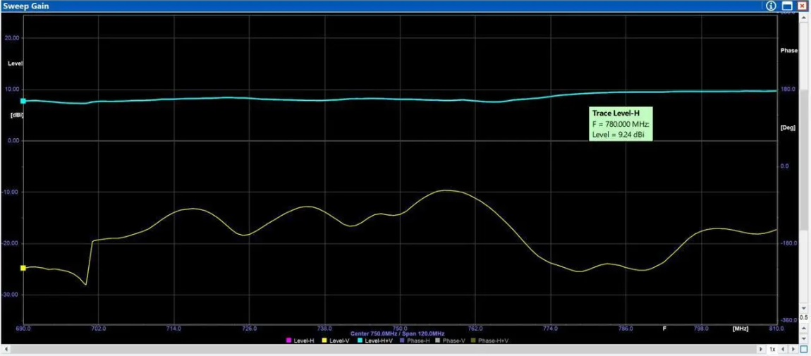Enable the Phase-H trace in legend
811x356 pixels.
[418, 340]
